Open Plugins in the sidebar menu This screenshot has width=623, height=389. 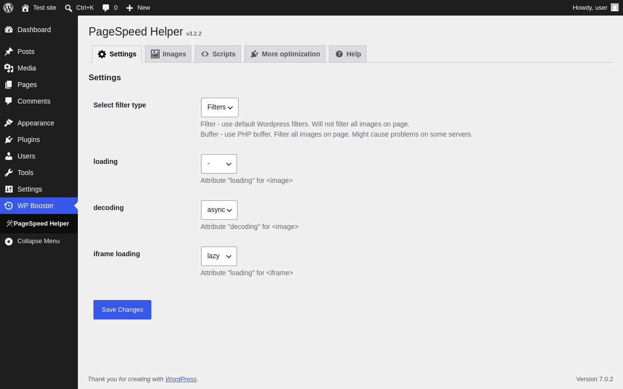[39, 140]
